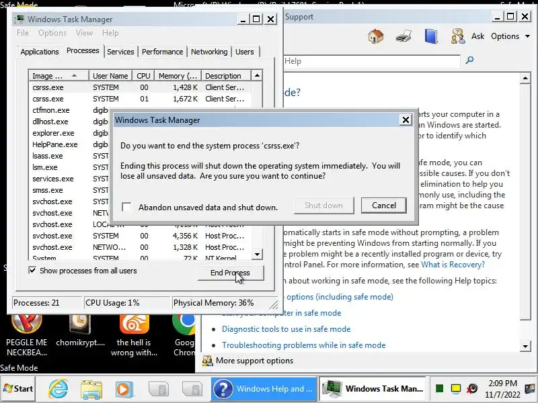The height and width of the screenshot is (403, 538).
Task: Click More support options link
Action: pos(254,361)
